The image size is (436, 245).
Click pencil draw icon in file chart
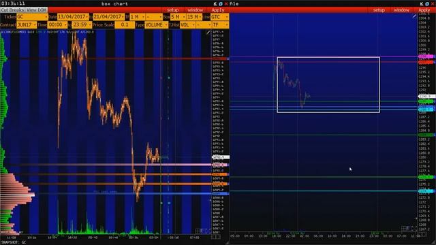[414, 16]
